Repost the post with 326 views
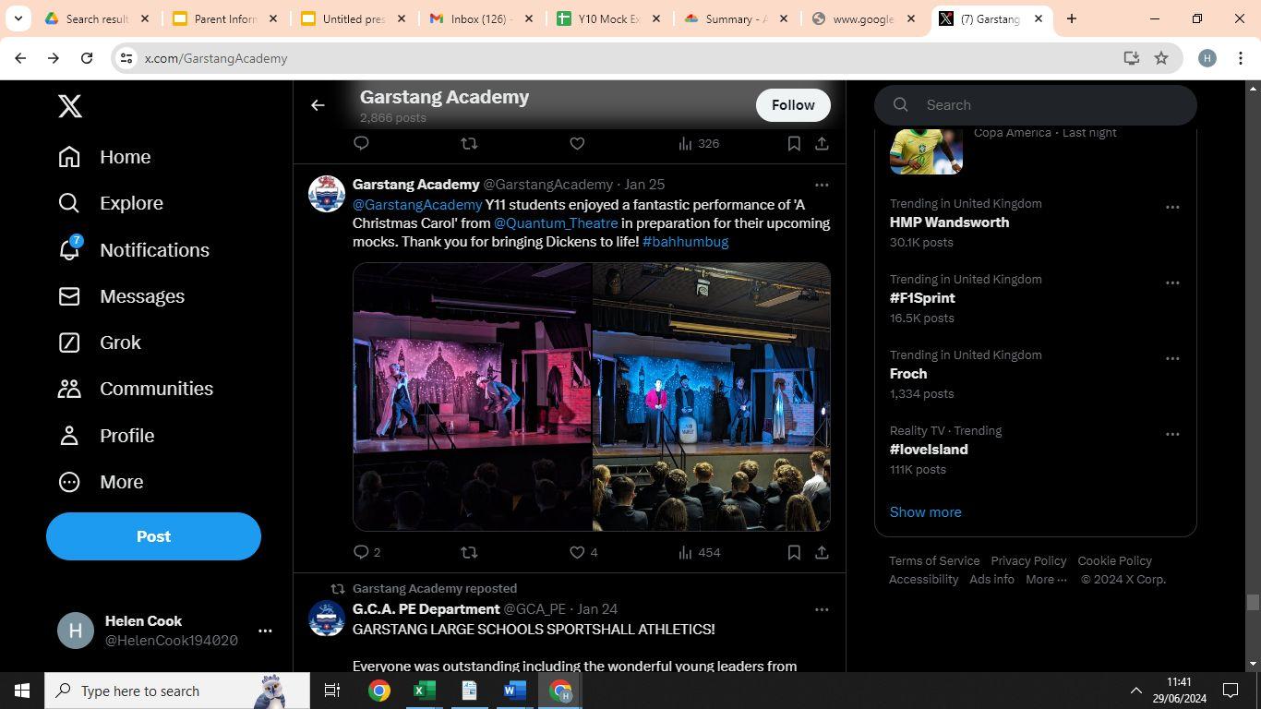Image resolution: width=1261 pixels, height=709 pixels. tap(469, 143)
